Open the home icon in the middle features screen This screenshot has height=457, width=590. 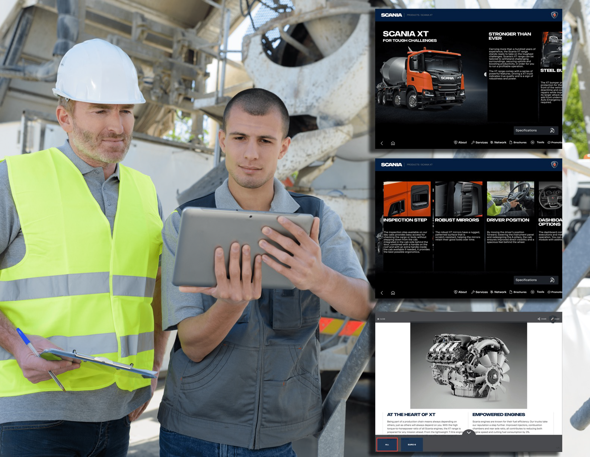[393, 293]
